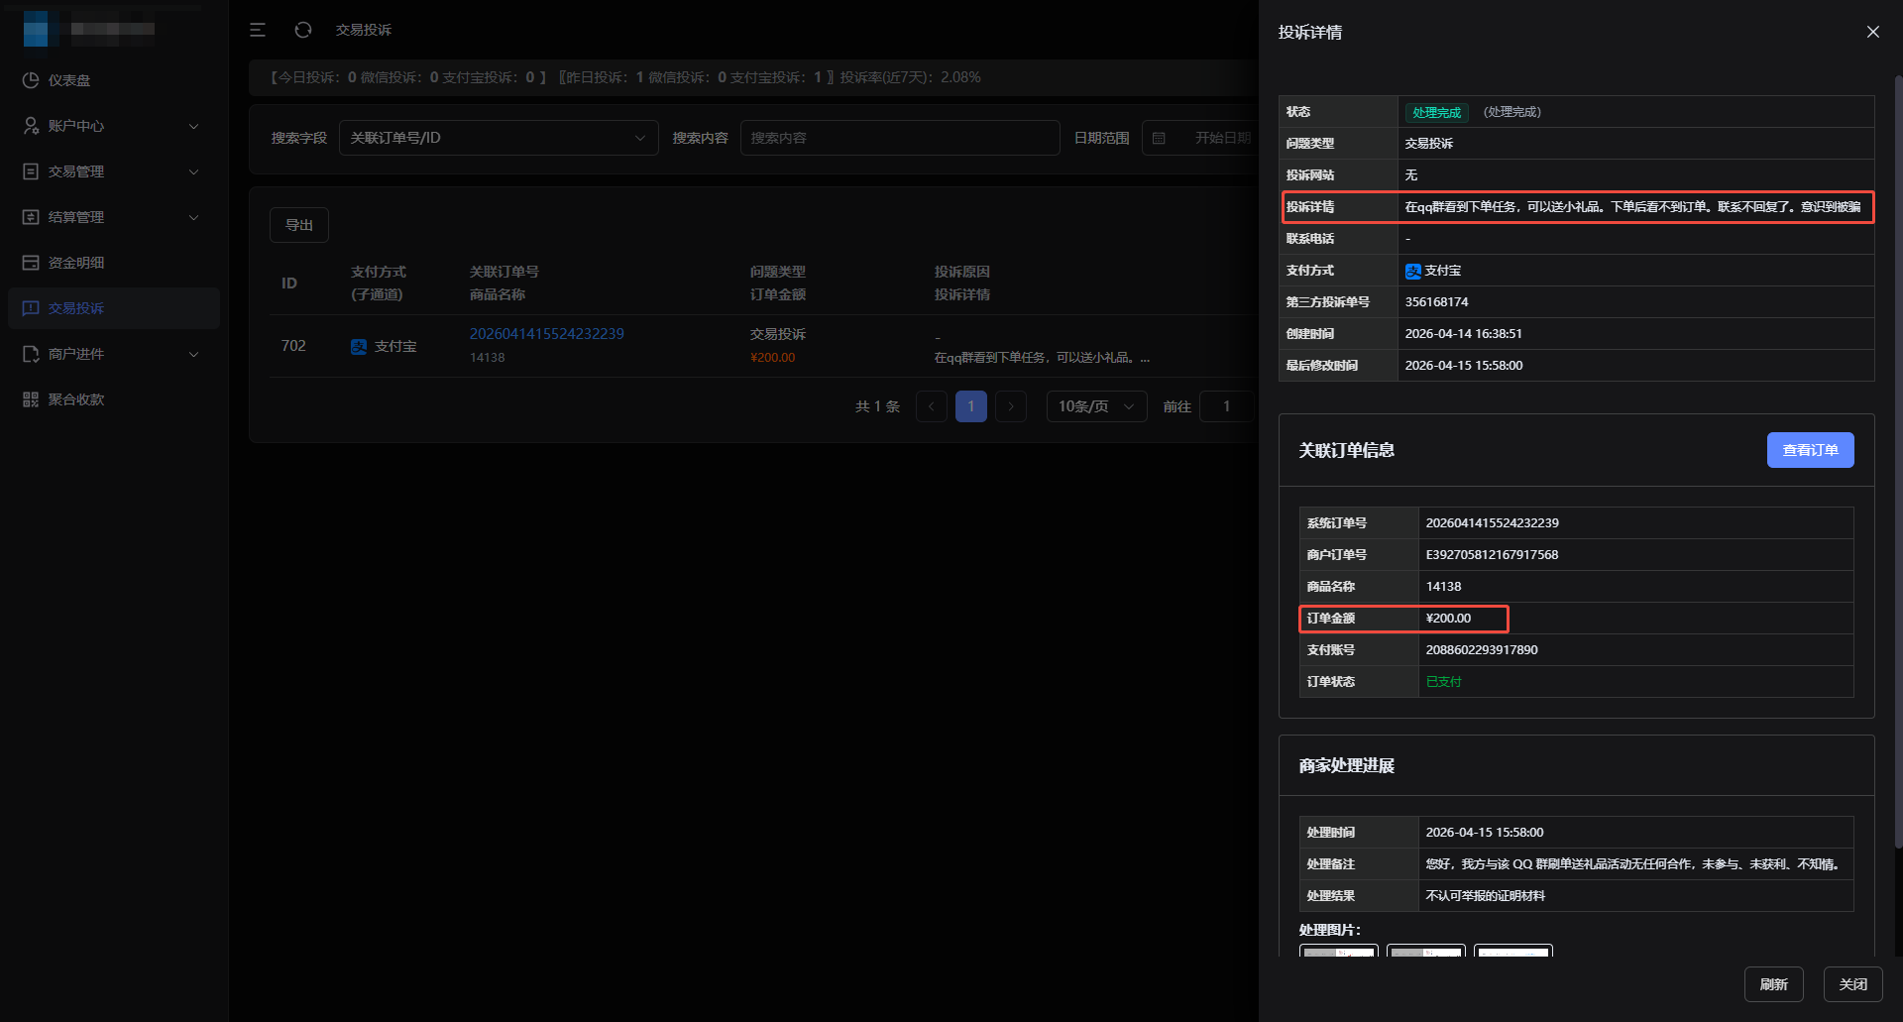
Task: Expand the 交易管理 submenu
Action: point(113,171)
